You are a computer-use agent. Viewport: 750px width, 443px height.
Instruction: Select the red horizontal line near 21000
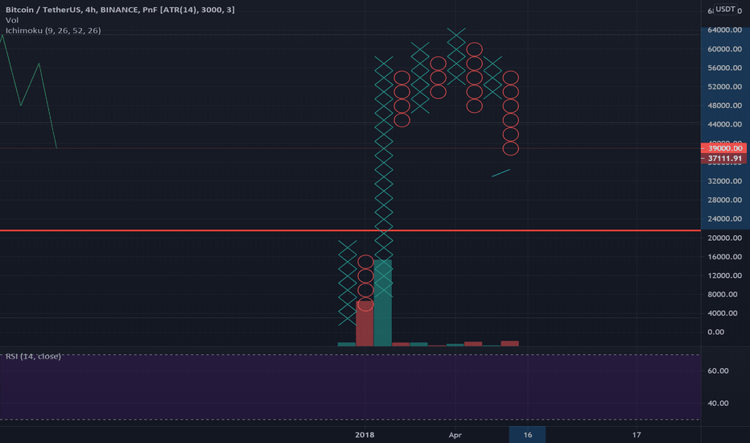coord(350,231)
